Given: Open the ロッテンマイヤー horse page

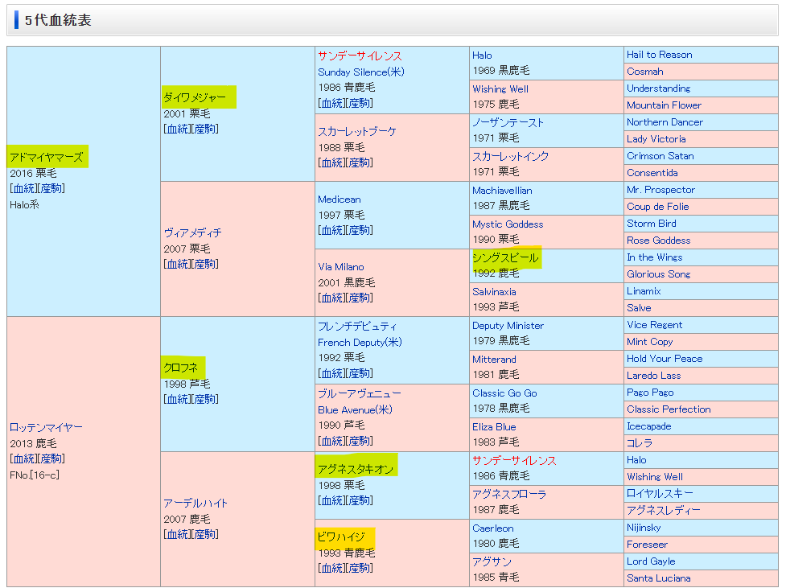Looking at the screenshot, I should 46,427.
